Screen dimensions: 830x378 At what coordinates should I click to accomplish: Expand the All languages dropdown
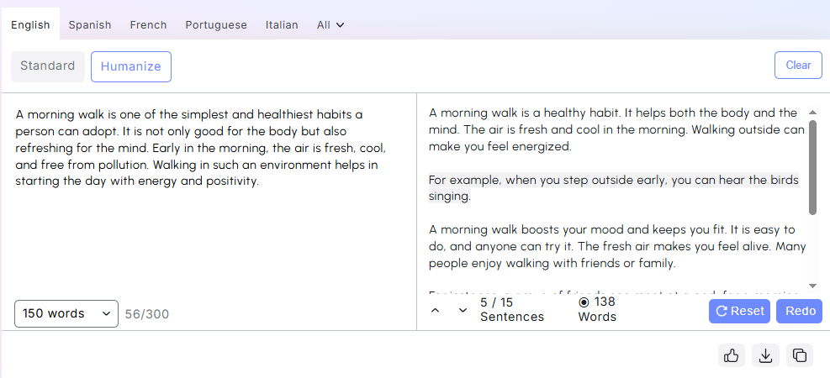pyautogui.click(x=330, y=24)
